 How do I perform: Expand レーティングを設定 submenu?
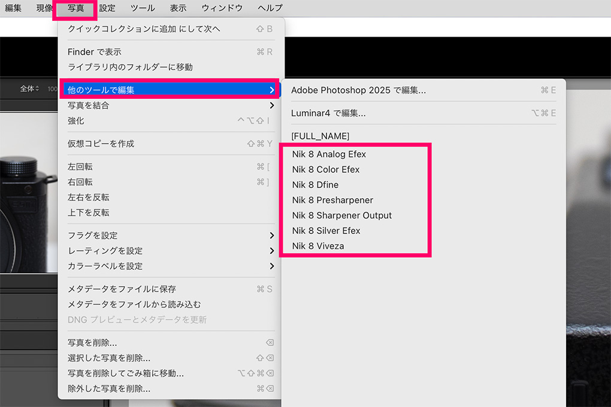point(171,250)
